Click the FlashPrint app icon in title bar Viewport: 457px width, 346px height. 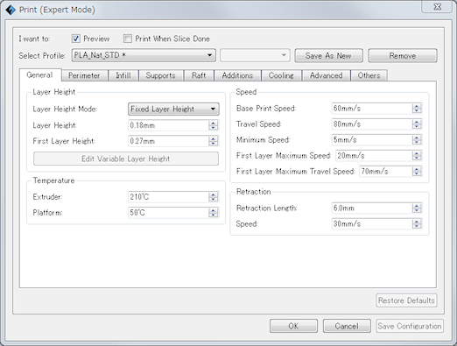[11, 10]
